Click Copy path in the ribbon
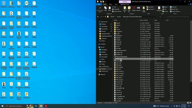 115,9
